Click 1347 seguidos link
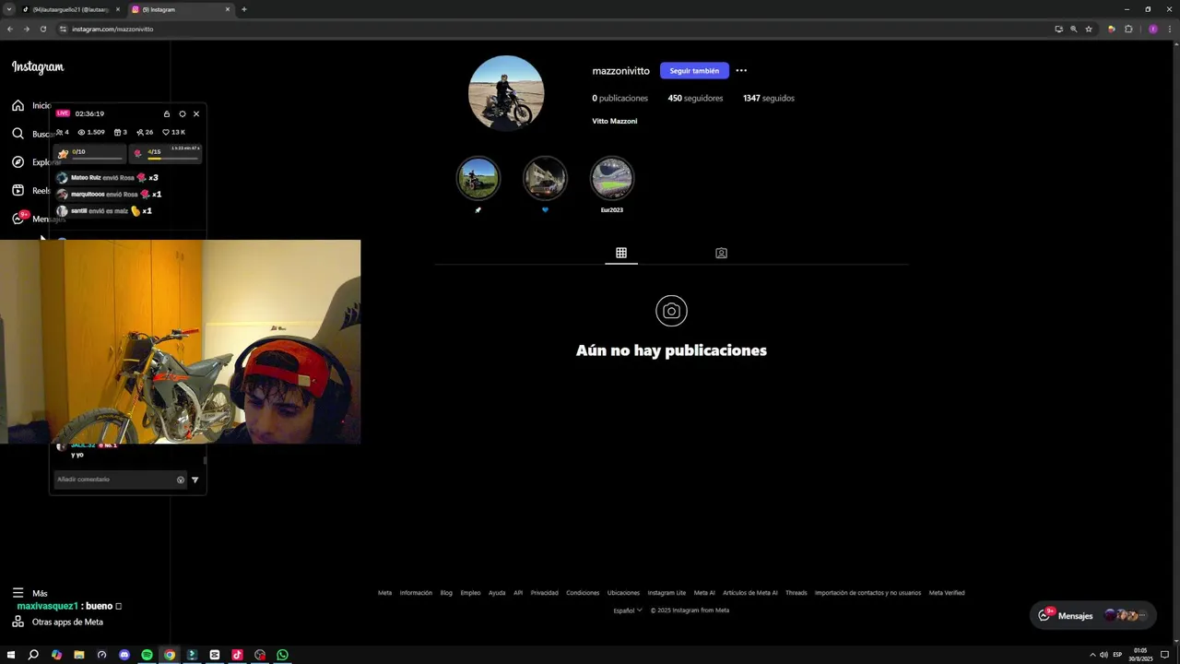 [x=769, y=98]
